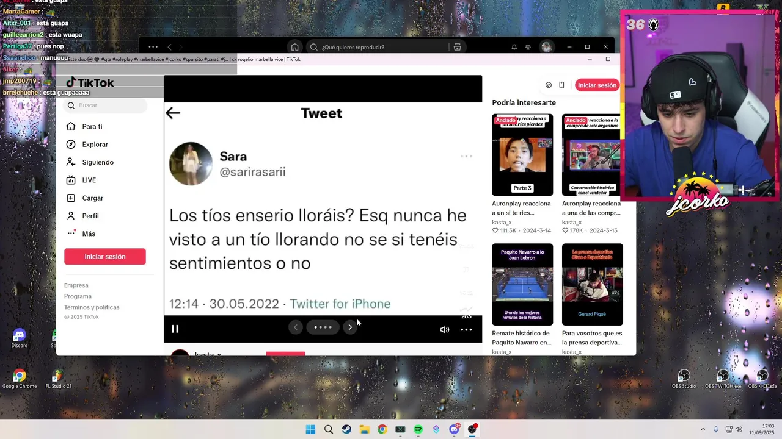Open video player more options menu
The width and height of the screenshot is (782, 439).
(466, 329)
